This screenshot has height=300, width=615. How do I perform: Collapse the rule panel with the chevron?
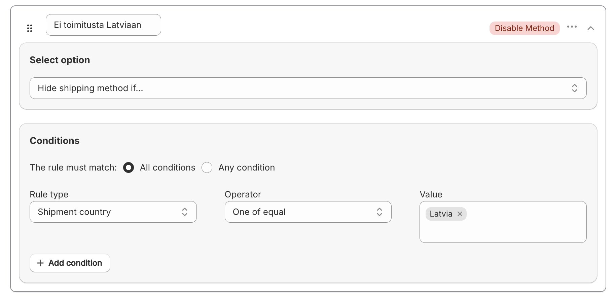tap(590, 28)
